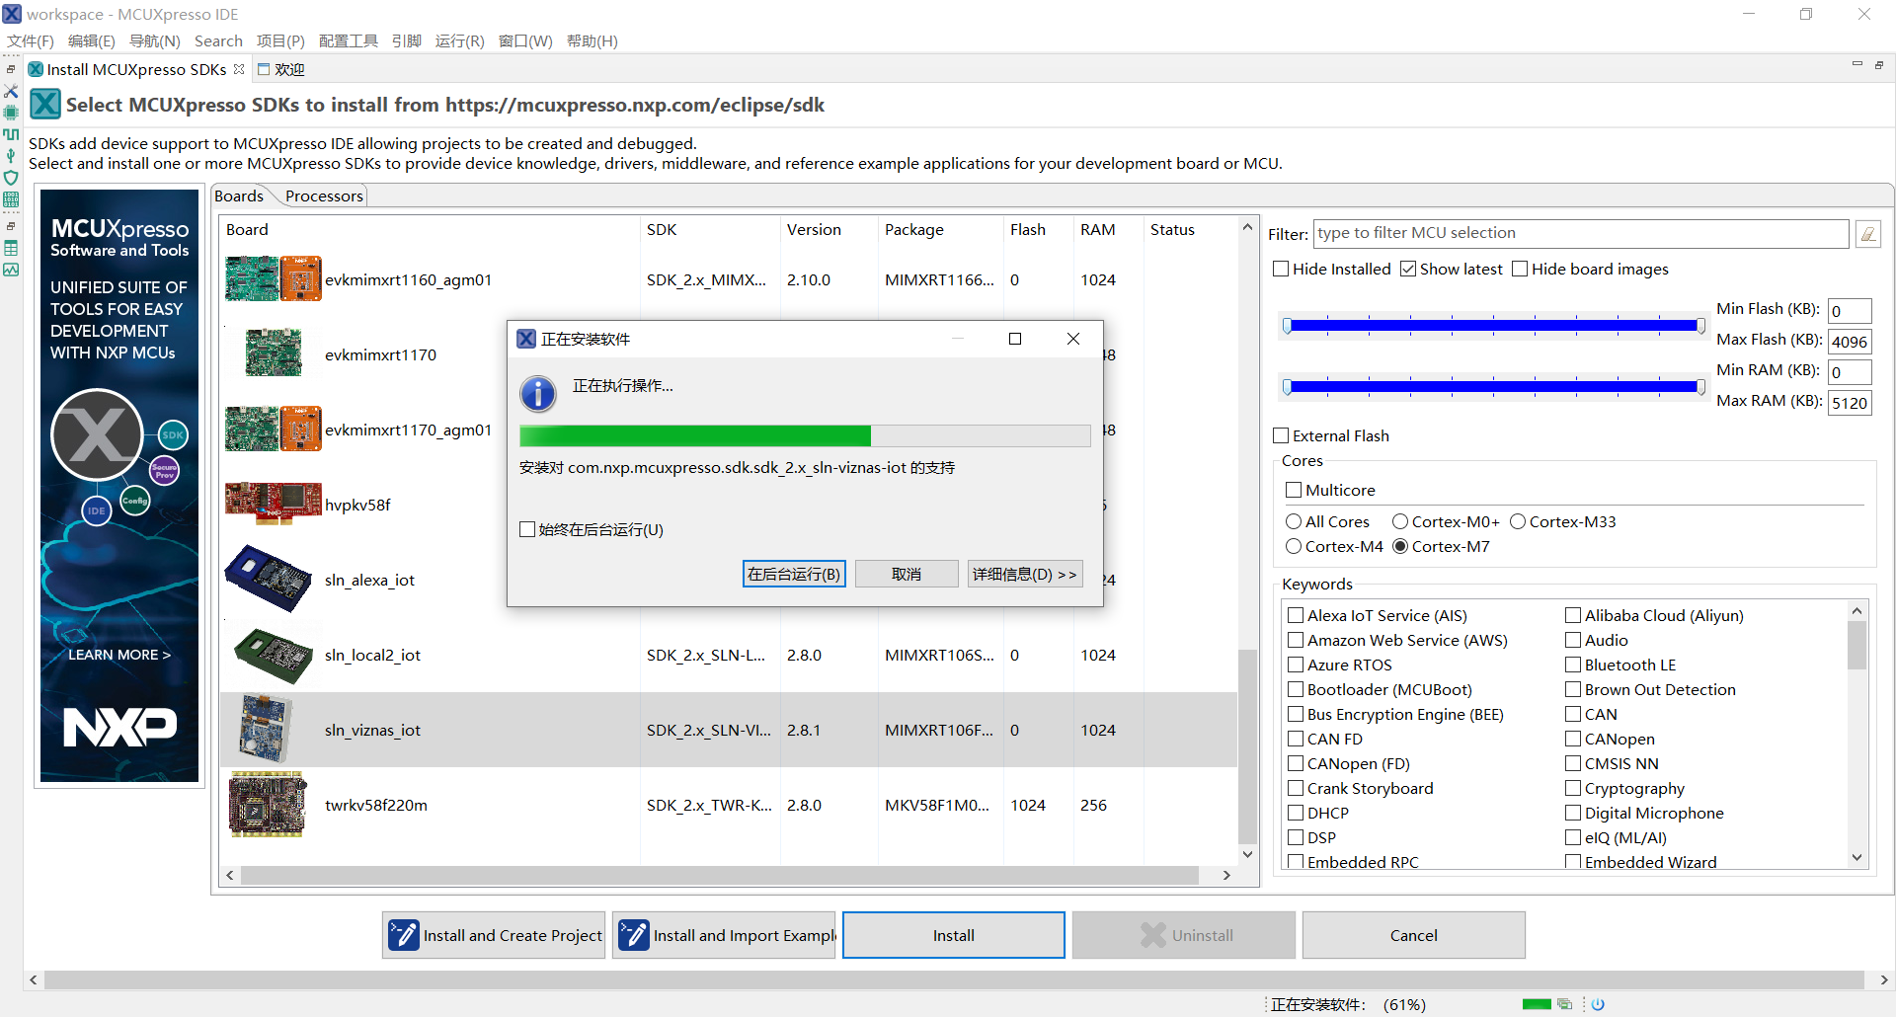Click Install and Create Project button

pos(494,935)
